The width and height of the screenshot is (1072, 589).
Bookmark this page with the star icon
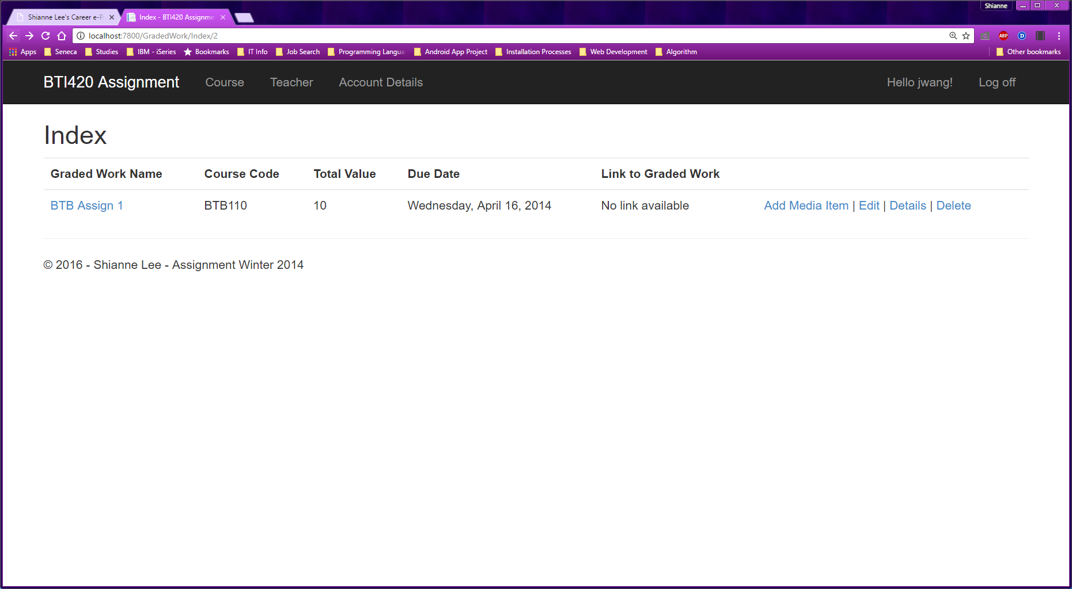(x=966, y=36)
